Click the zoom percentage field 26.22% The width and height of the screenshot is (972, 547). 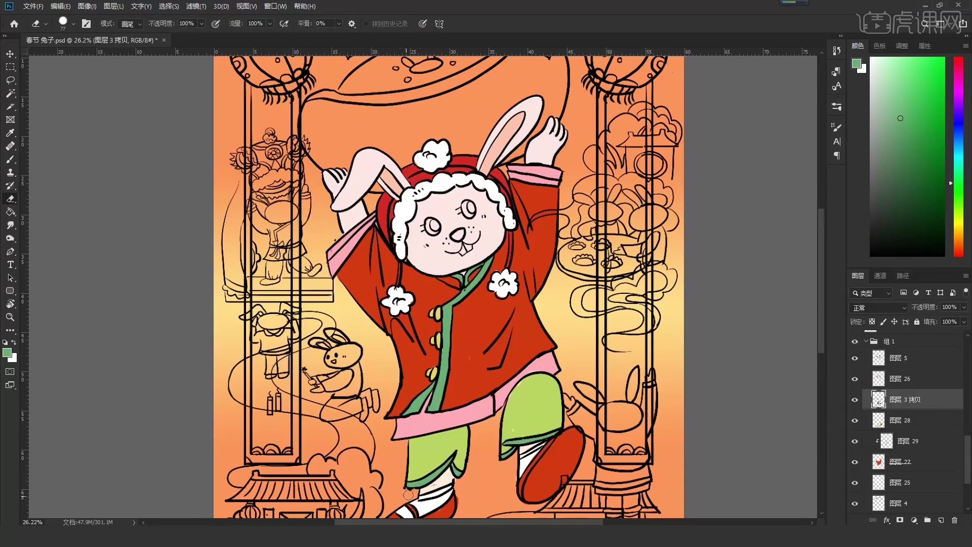pos(32,522)
